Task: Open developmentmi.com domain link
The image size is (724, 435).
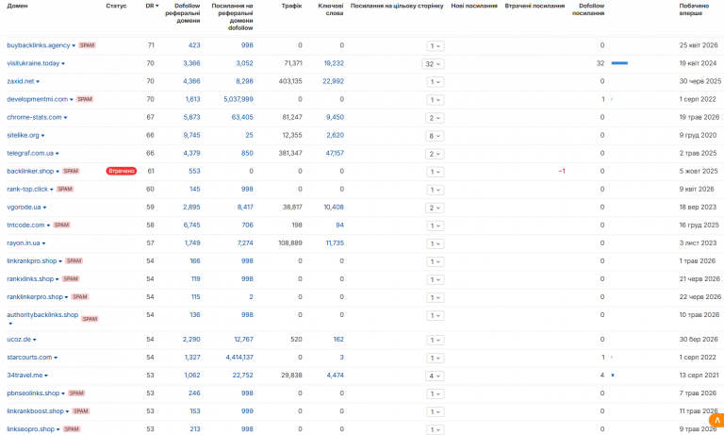Action: [x=38, y=99]
